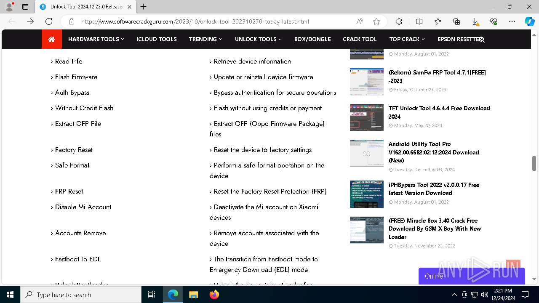The image size is (539, 303).
Task: Select 'Reset the Factory Reset Protection (FRP)' text
Action: tap(270, 191)
